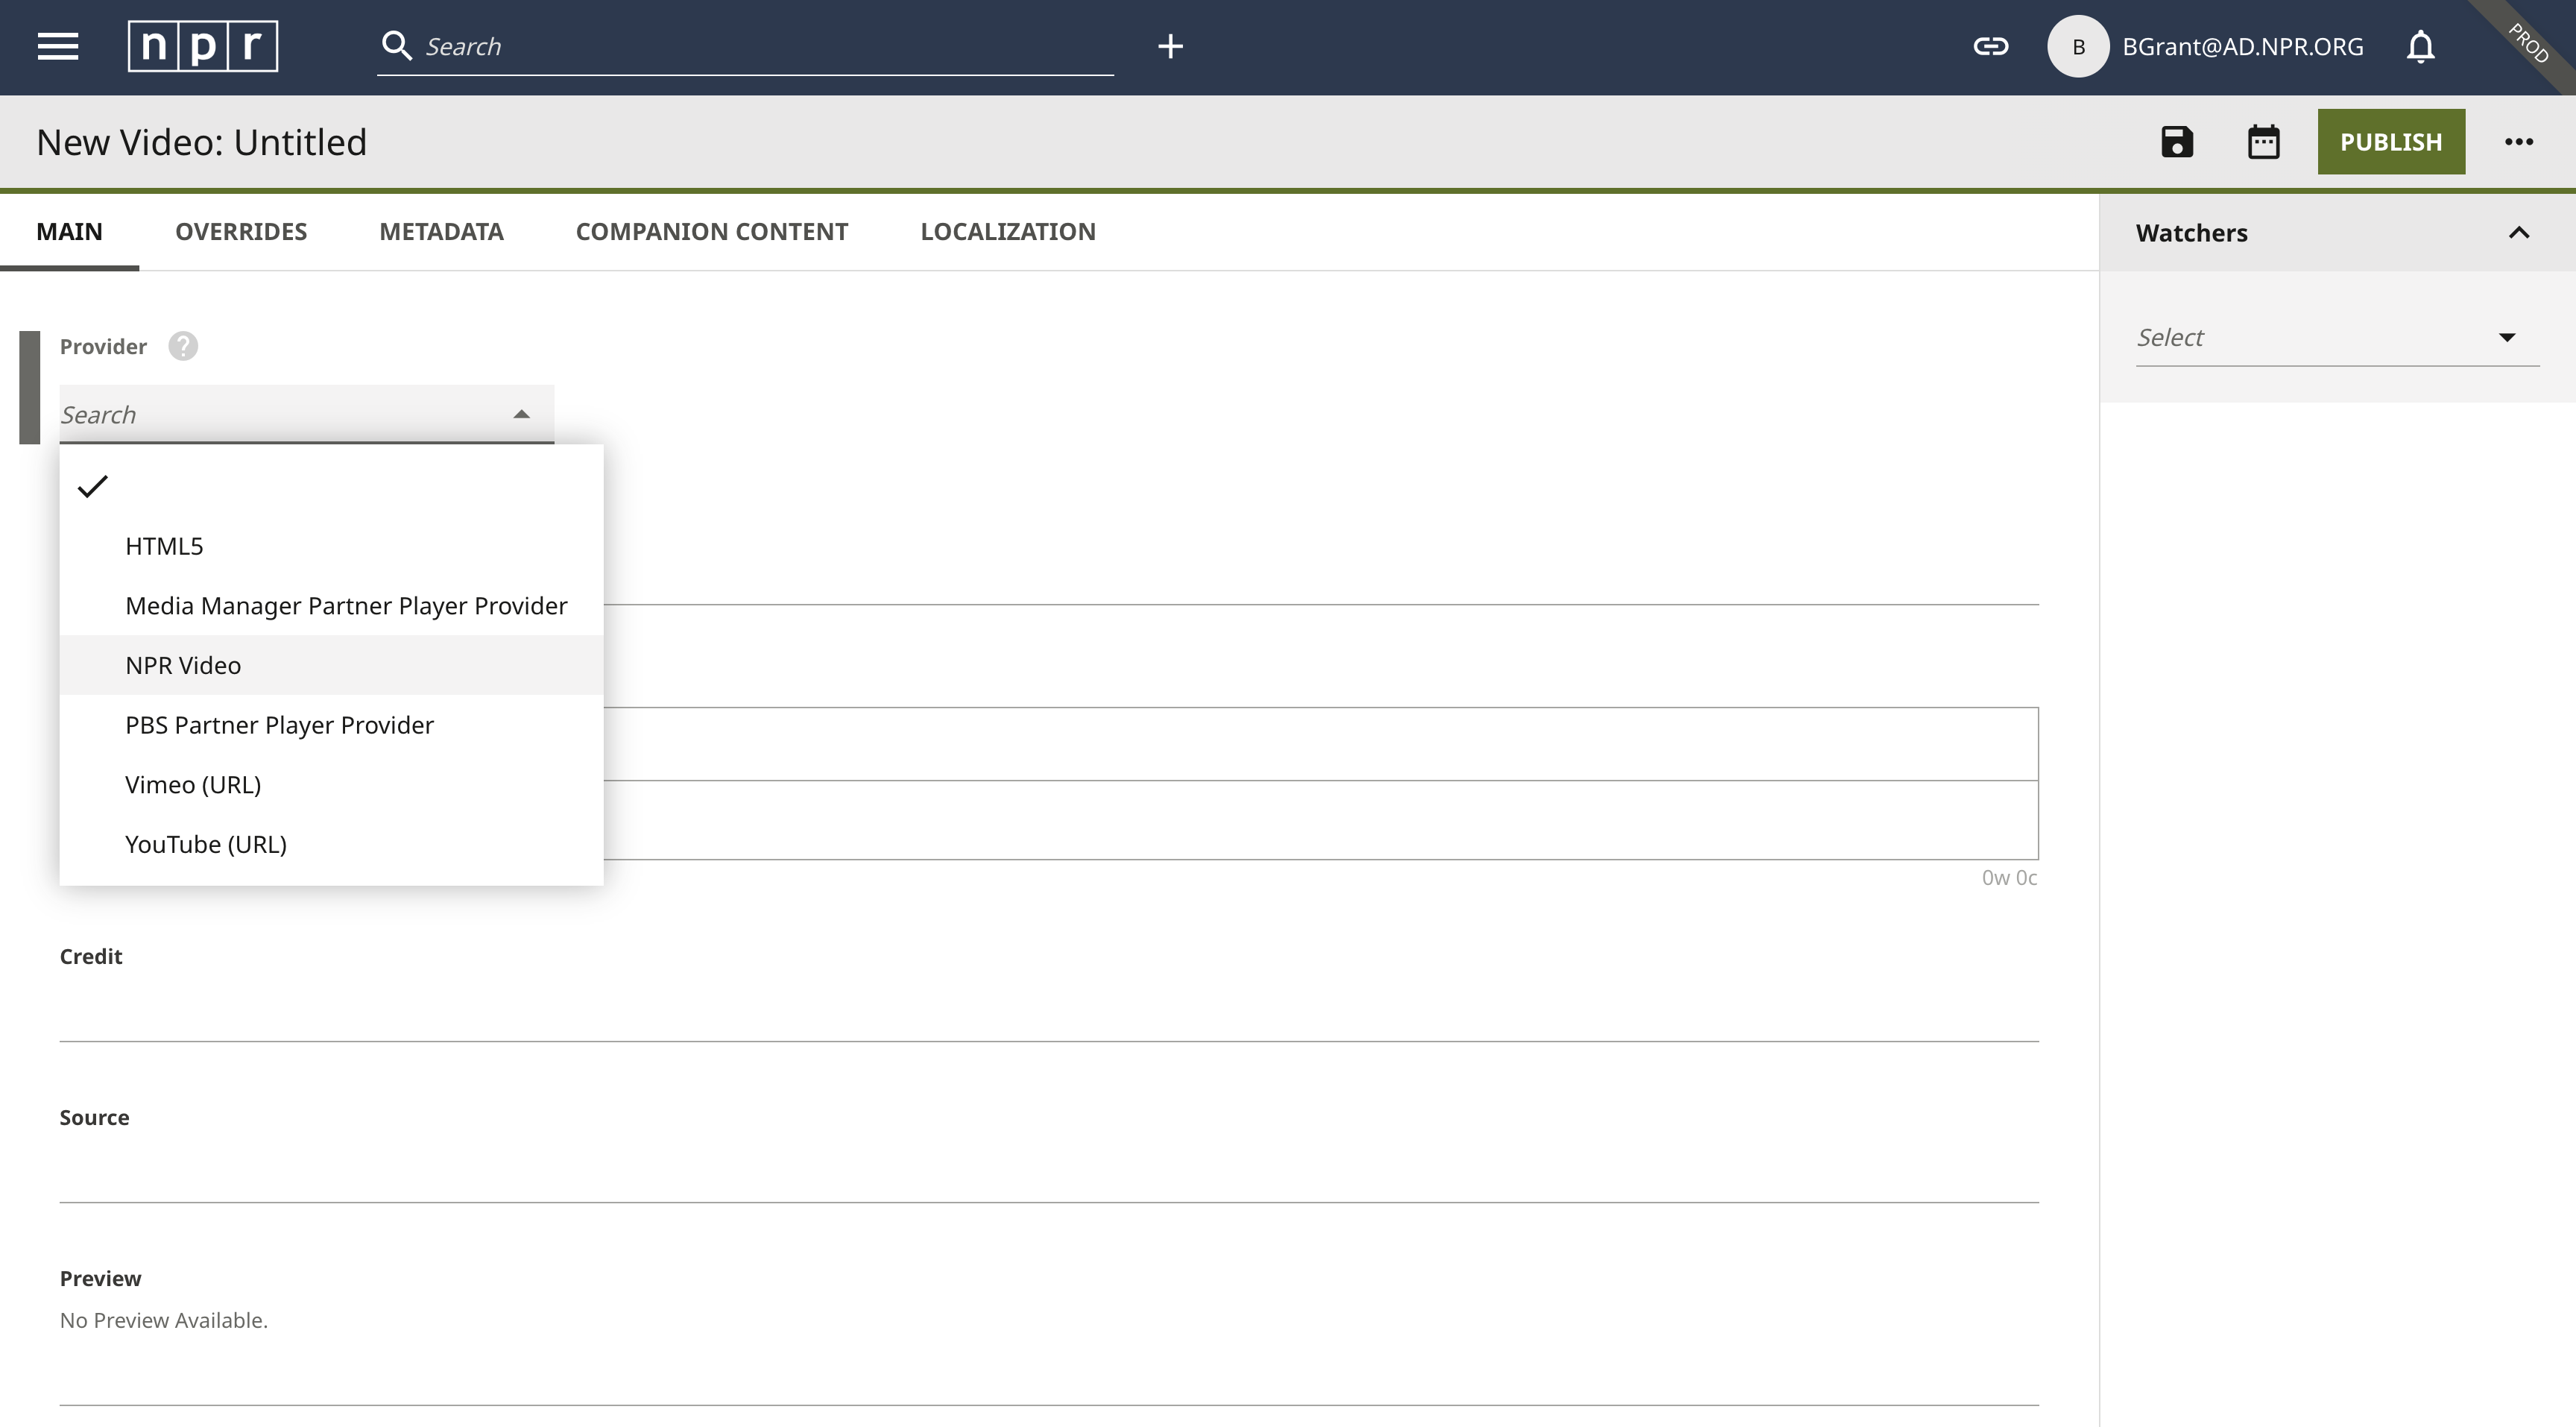Select the blank checked provider option
The image size is (2576, 1427).
(x=331, y=486)
